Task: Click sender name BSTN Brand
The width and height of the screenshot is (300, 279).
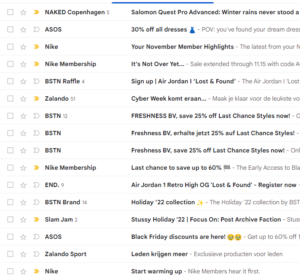Action: [x=63, y=202]
